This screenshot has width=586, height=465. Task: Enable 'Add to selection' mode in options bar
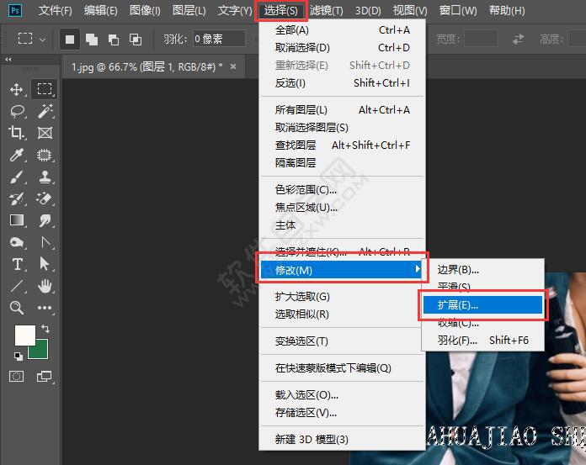coord(91,40)
